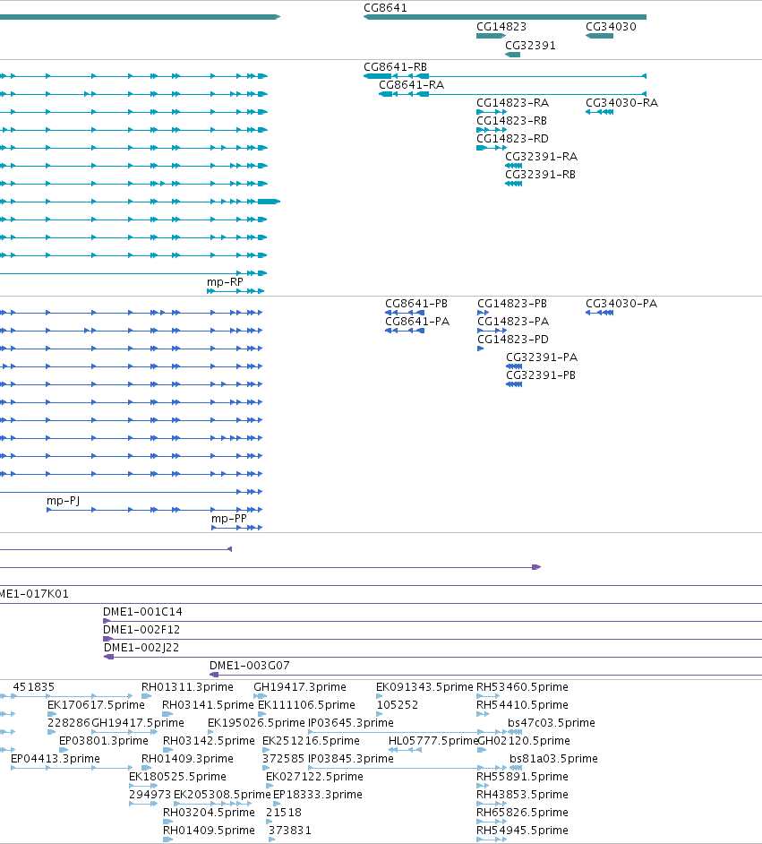Select EST label bs81a03.5prime
Viewport: 762px width, 844px height.
click(553, 759)
